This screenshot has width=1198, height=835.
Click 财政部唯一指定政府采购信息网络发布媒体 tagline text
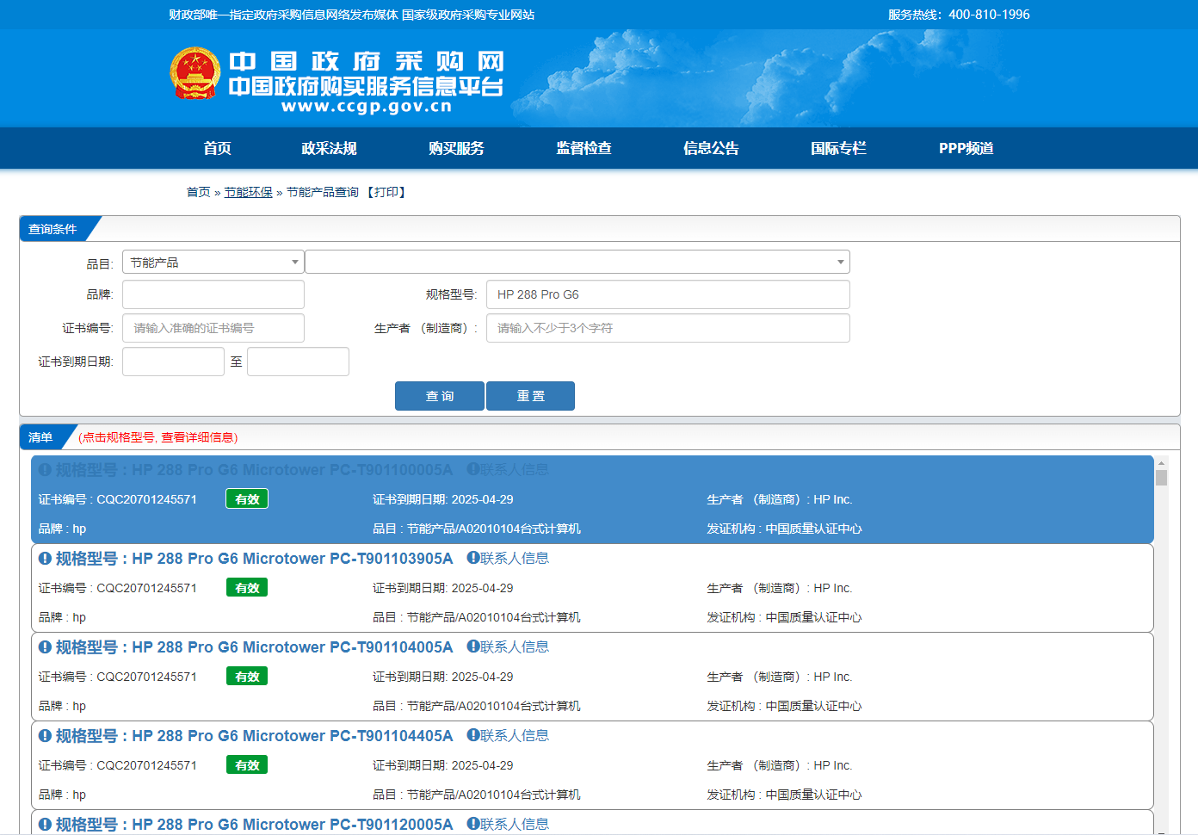click(x=283, y=15)
